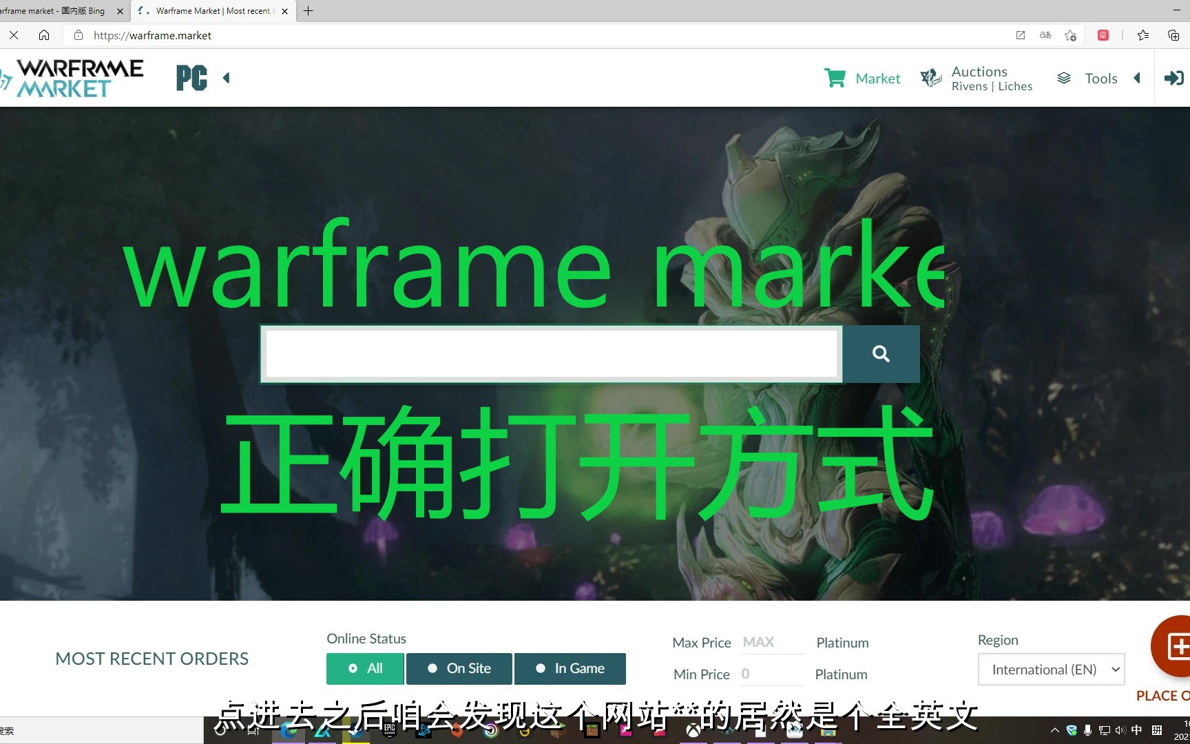Image resolution: width=1190 pixels, height=744 pixels.
Task: Expand the Tools menu arrow
Action: tap(1137, 79)
